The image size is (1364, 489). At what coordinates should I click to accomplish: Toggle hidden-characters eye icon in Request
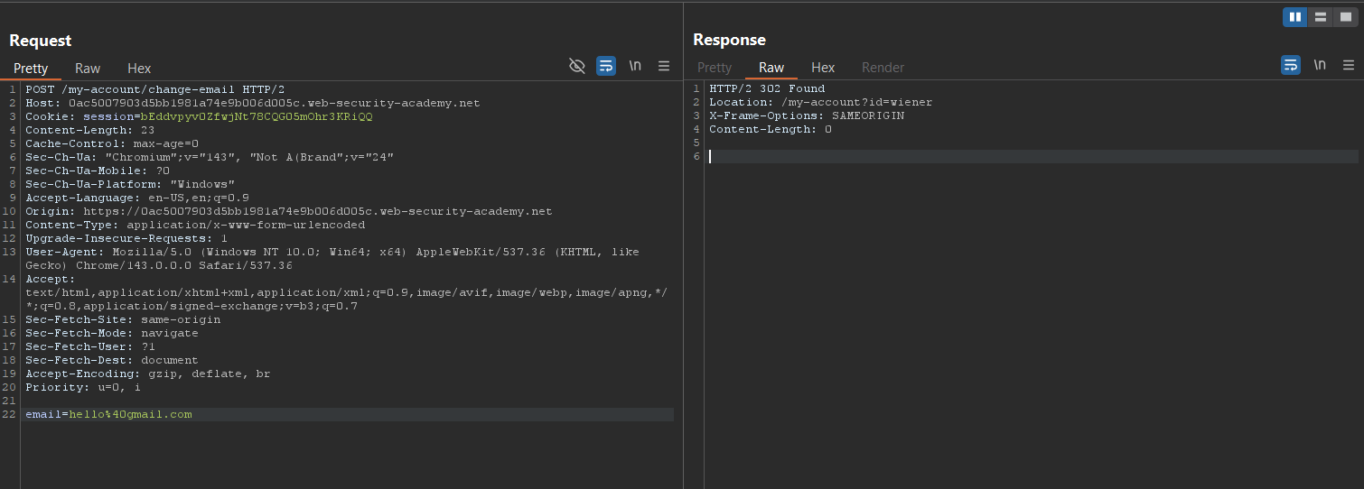(577, 66)
